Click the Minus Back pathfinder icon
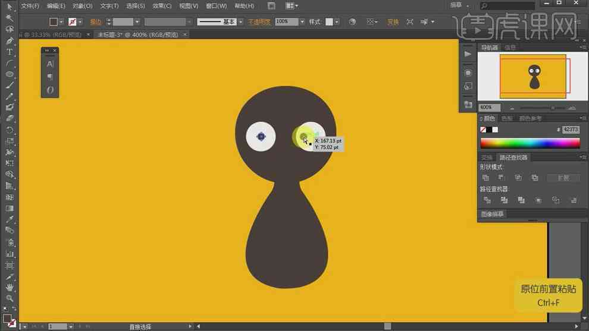The image size is (589, 331). click(x=573, y=200)
